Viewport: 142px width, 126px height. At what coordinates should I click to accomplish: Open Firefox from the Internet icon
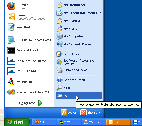tap(11, 6)
